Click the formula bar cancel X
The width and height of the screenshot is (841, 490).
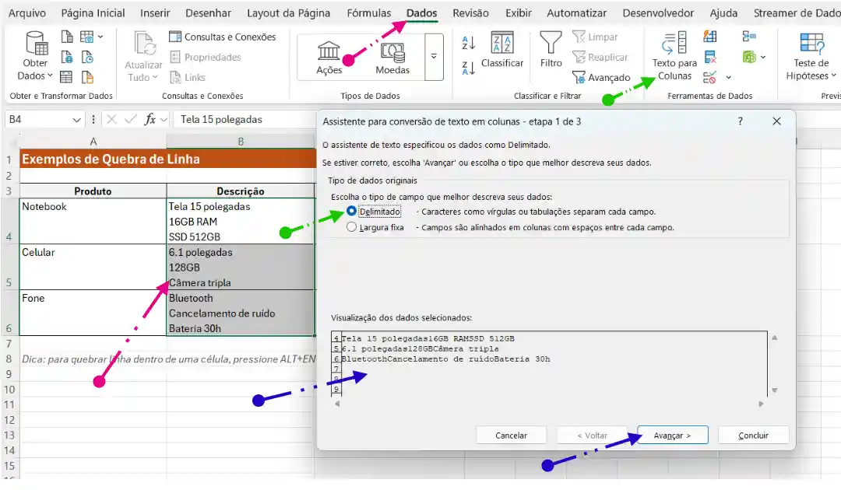point(111,120)
